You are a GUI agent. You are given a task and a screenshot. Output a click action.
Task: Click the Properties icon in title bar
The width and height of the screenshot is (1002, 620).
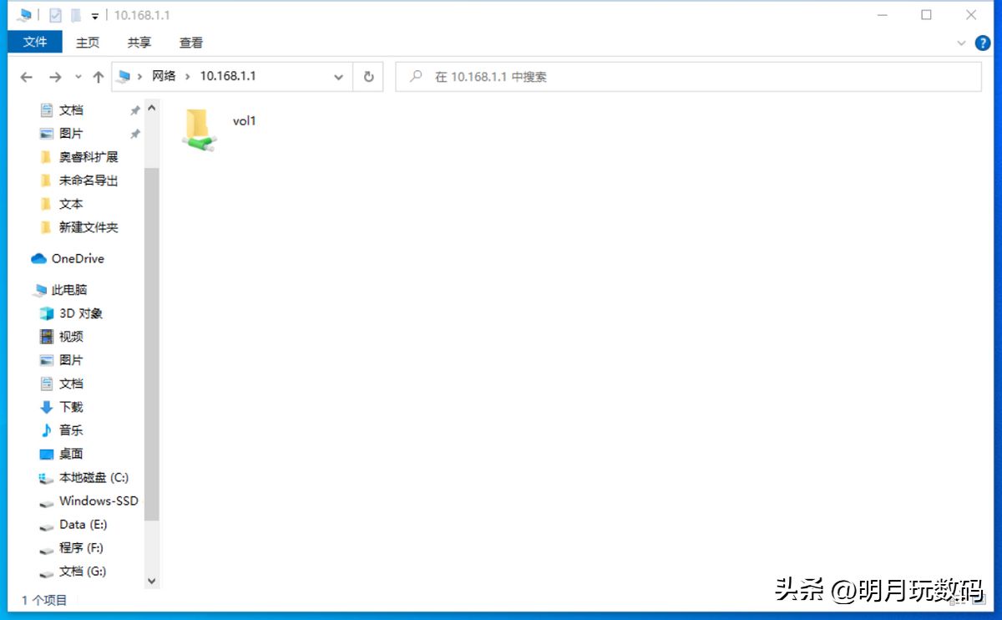click(55, 15)
